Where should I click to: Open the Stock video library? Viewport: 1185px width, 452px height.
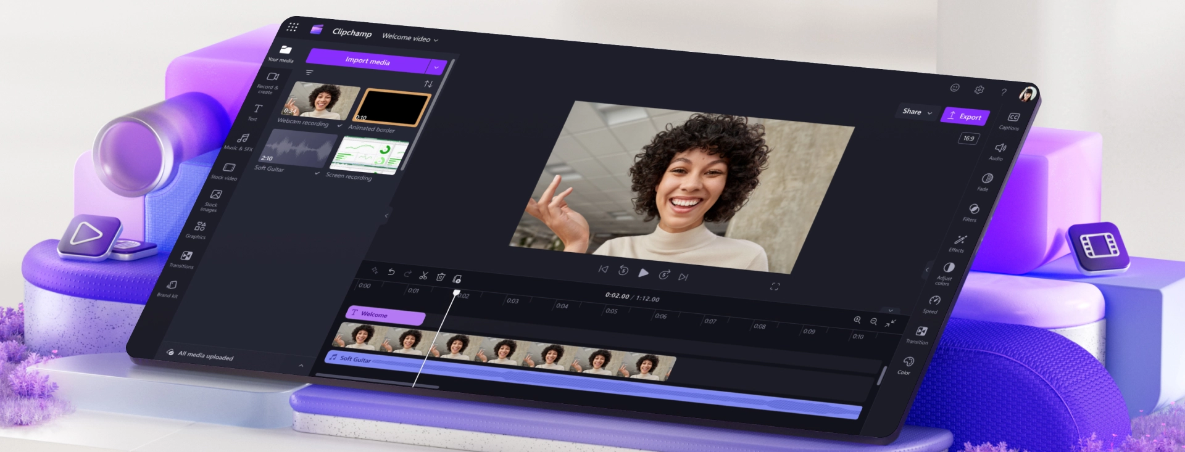click(226, 171)
